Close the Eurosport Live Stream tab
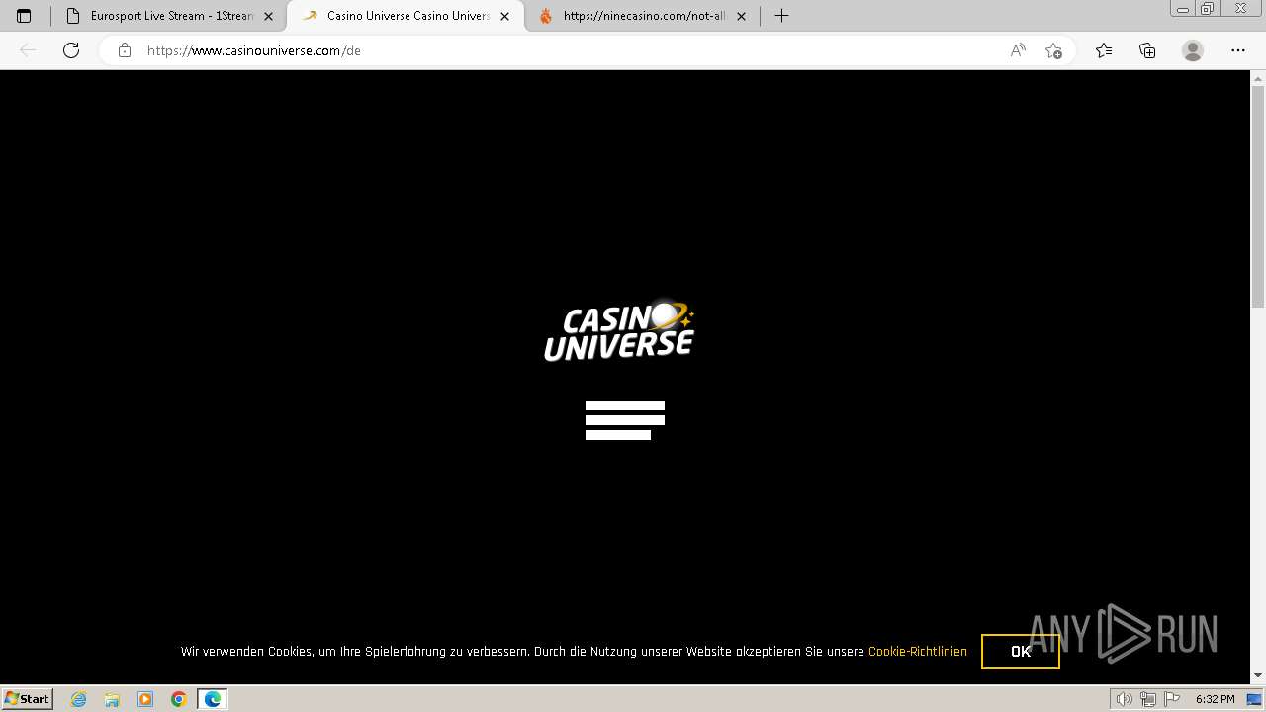This screenshot has height=712, width=1266. [x=268, y=16]
